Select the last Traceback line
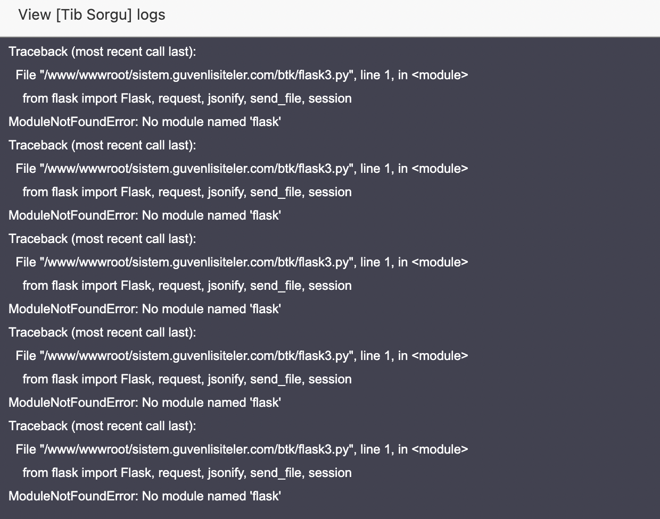Image resolution: width=660 pixels, height=519 pixels. tap(102, 426)
